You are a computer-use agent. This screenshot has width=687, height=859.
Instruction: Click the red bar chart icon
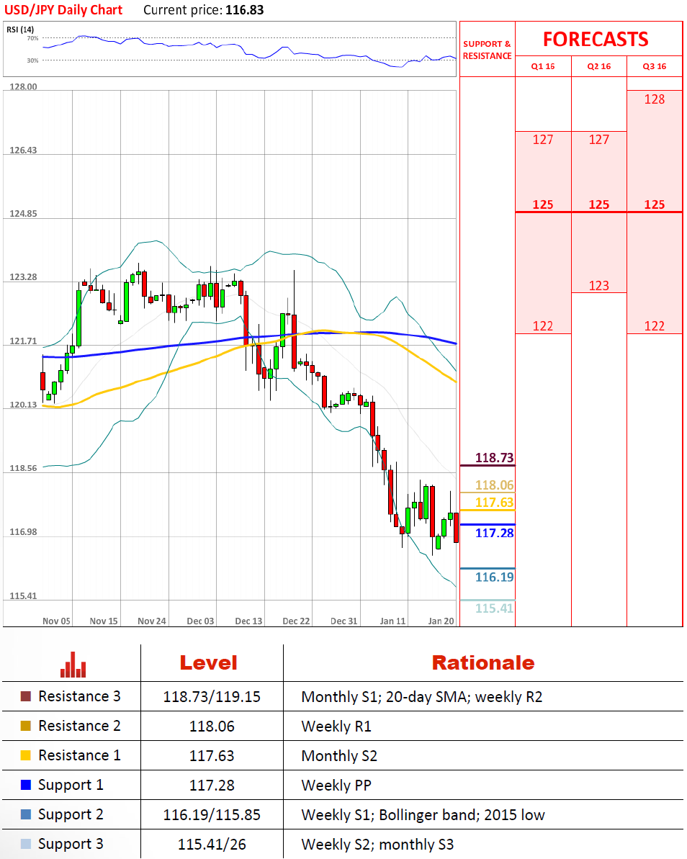click(x=73, y=665)
